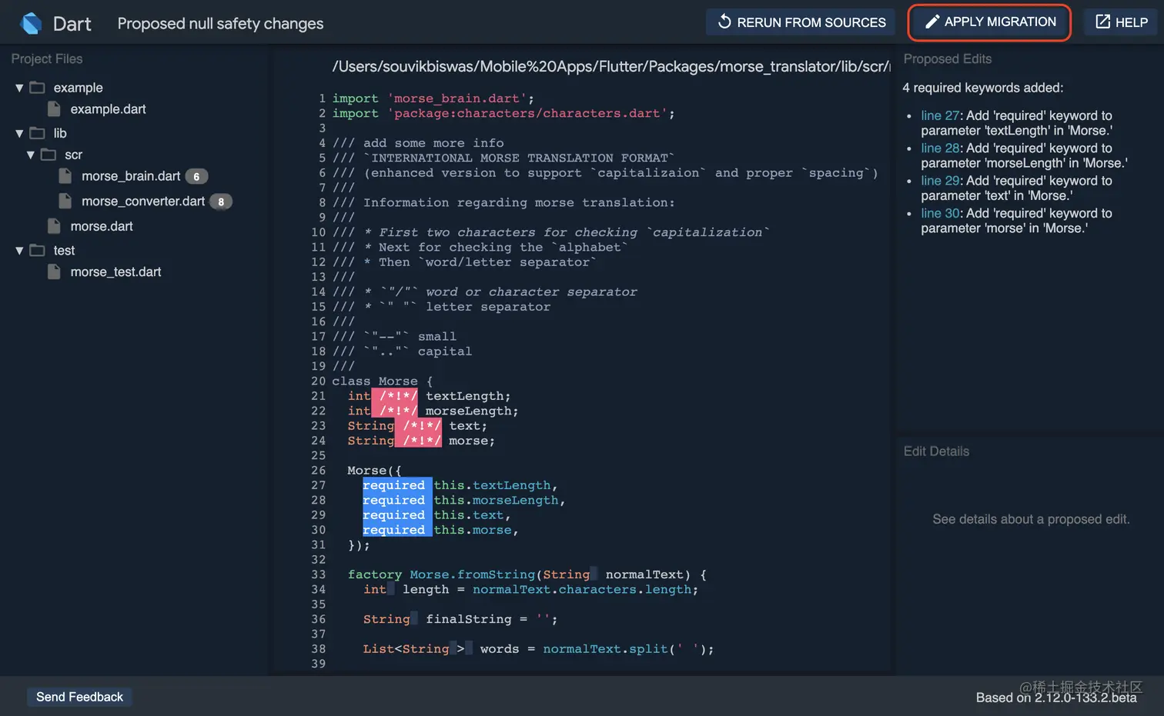Open the Help page

[1121, 22]
